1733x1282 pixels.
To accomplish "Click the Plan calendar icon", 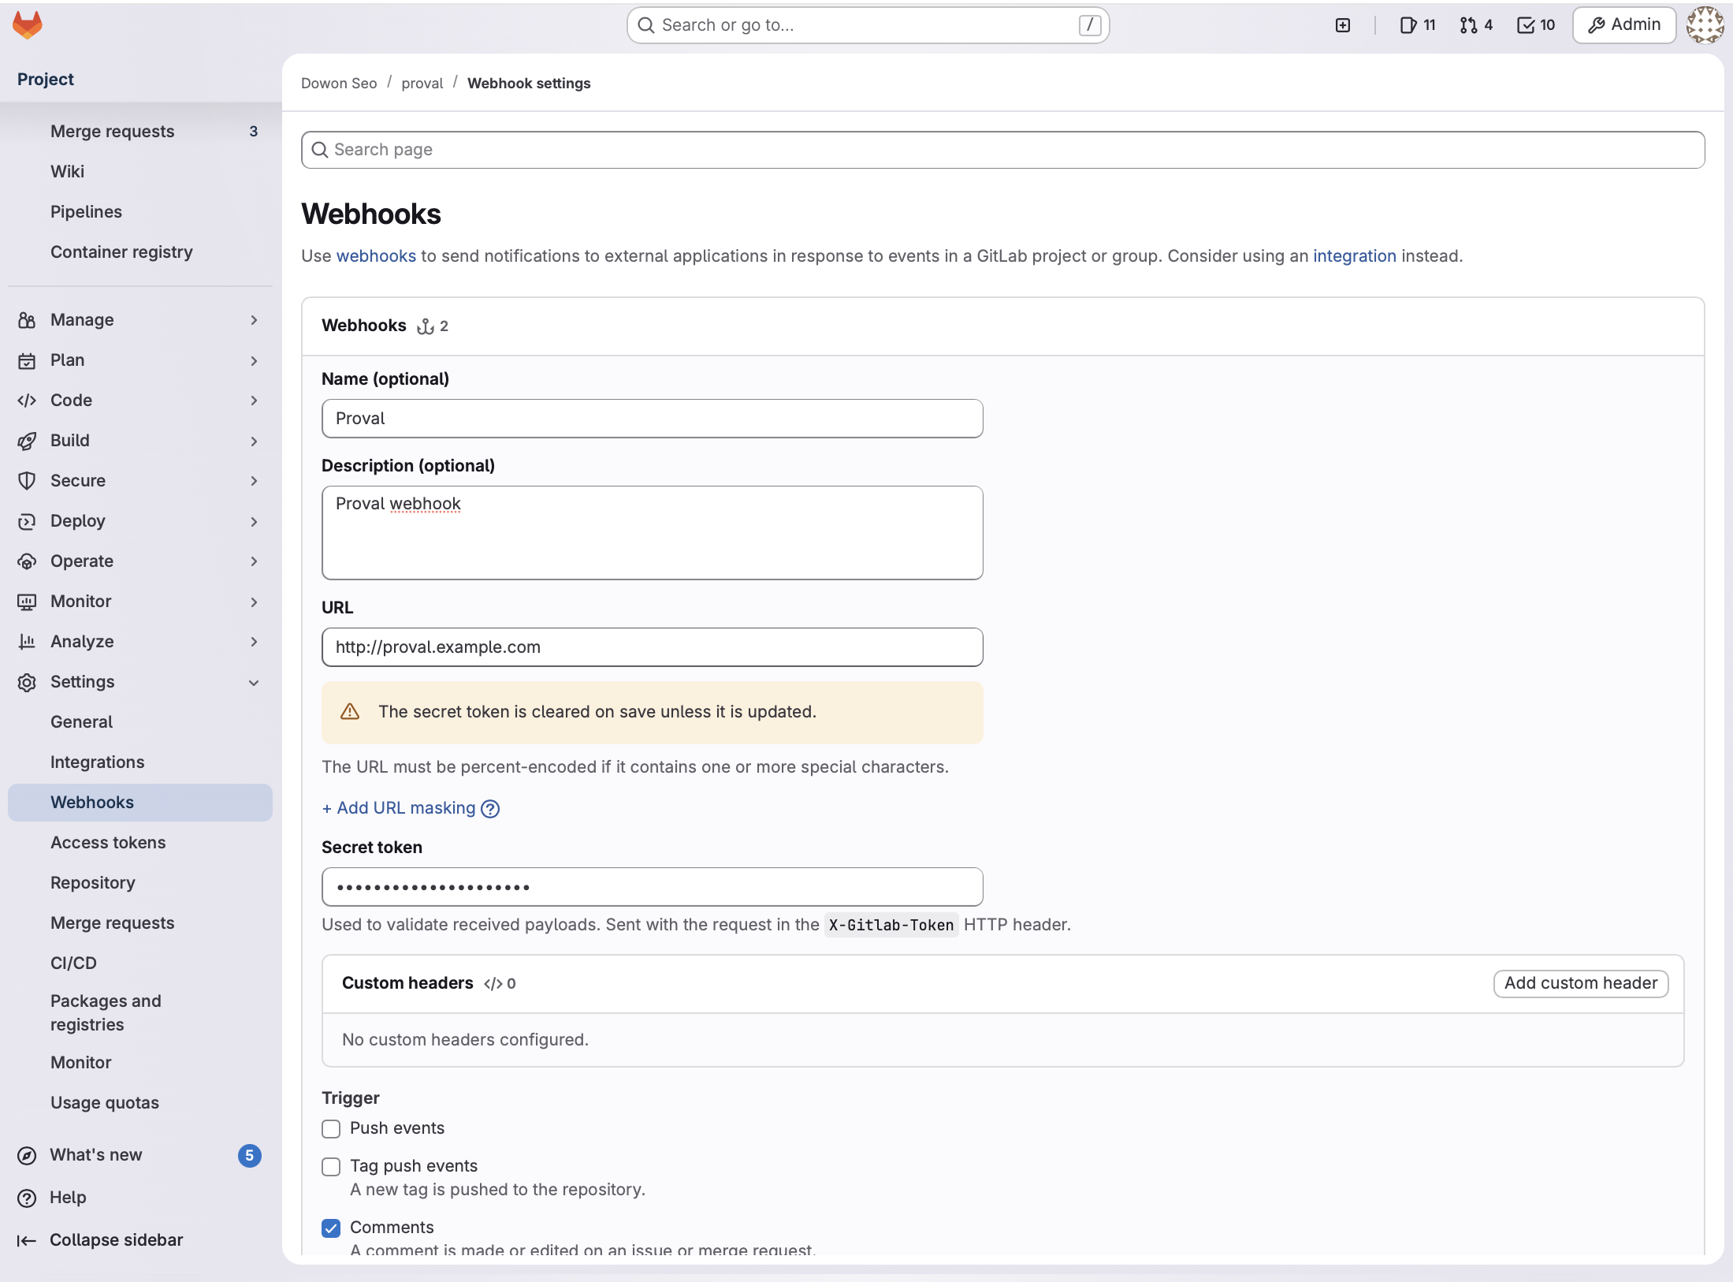I will coord(27,360).
